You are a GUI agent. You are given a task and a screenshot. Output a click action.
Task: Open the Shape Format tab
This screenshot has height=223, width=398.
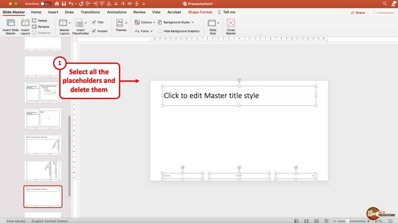(x=200, y=12)
